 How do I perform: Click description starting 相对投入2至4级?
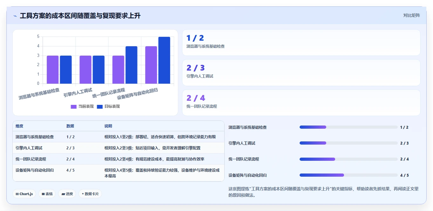[154, 159]
